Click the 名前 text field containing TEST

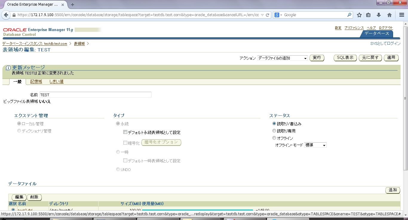tap(95, 95)
